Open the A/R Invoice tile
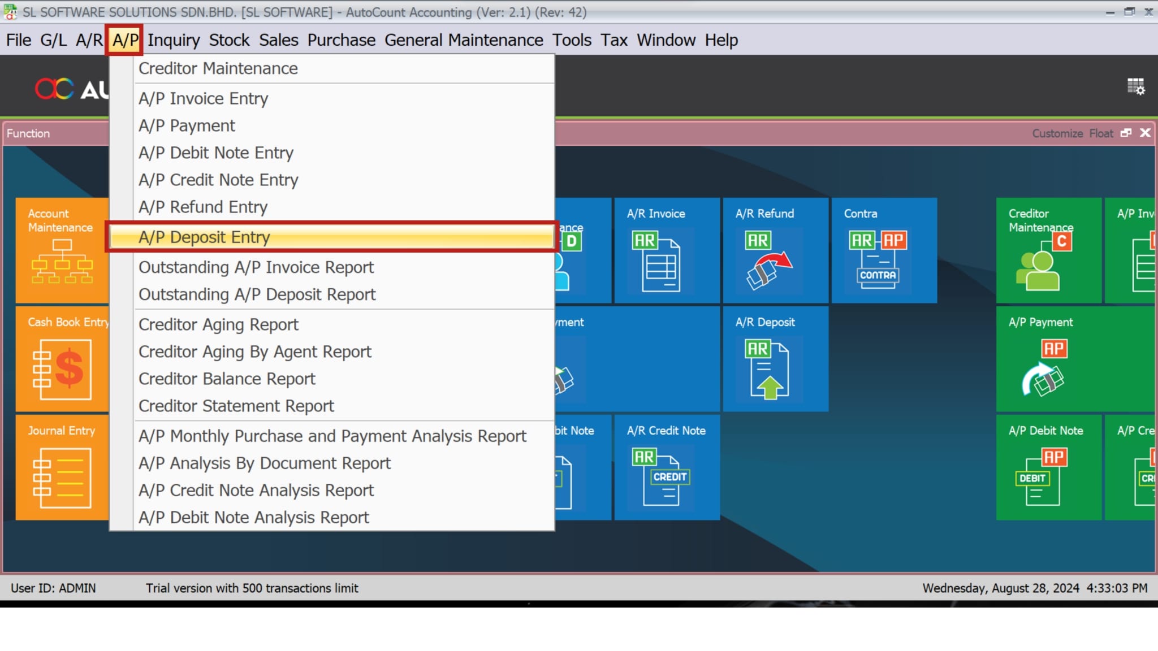The image size is (1158, 651). 667,250
